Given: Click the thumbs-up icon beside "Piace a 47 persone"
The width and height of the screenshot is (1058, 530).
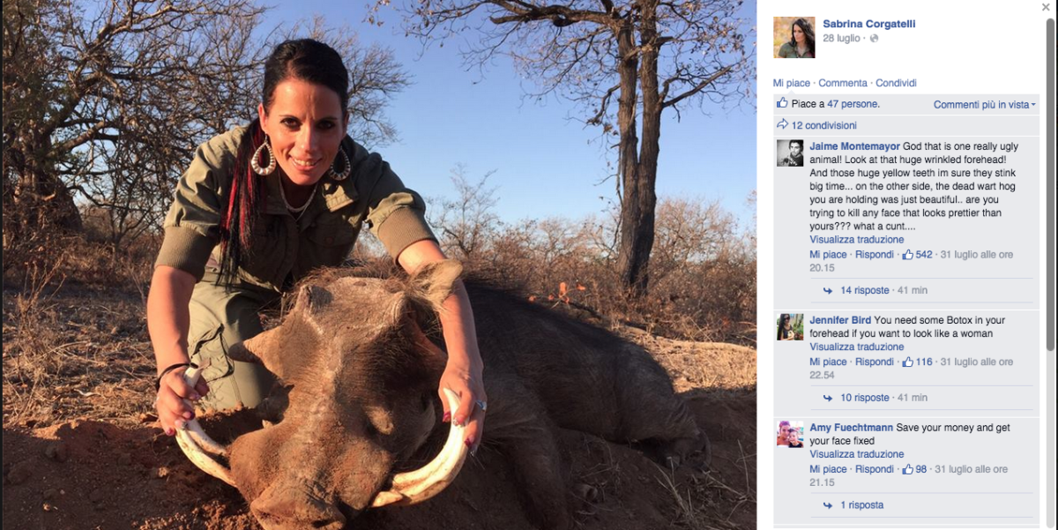Looking at the screenshot, I should coord(782,103).
